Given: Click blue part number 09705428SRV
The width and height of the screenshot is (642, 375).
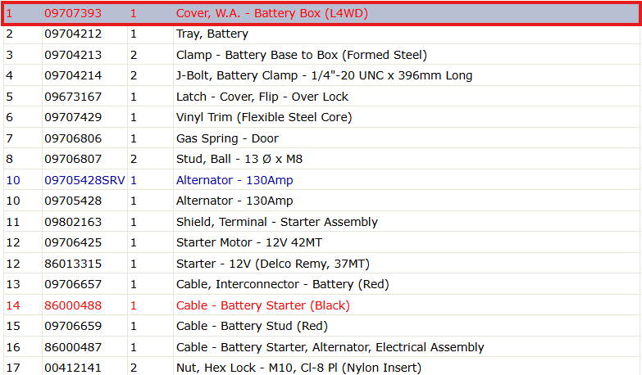Looking at the screenshot, I should (84, 180).
